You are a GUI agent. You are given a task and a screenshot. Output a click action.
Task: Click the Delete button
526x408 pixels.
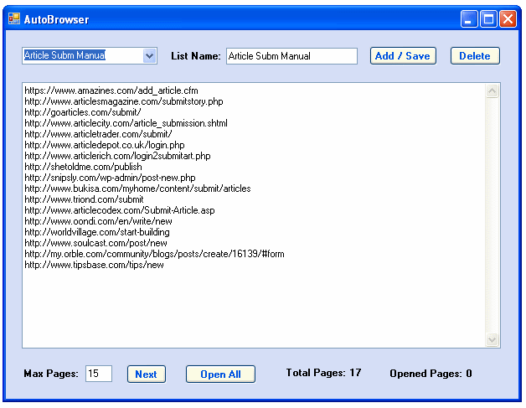coord(475,55)
